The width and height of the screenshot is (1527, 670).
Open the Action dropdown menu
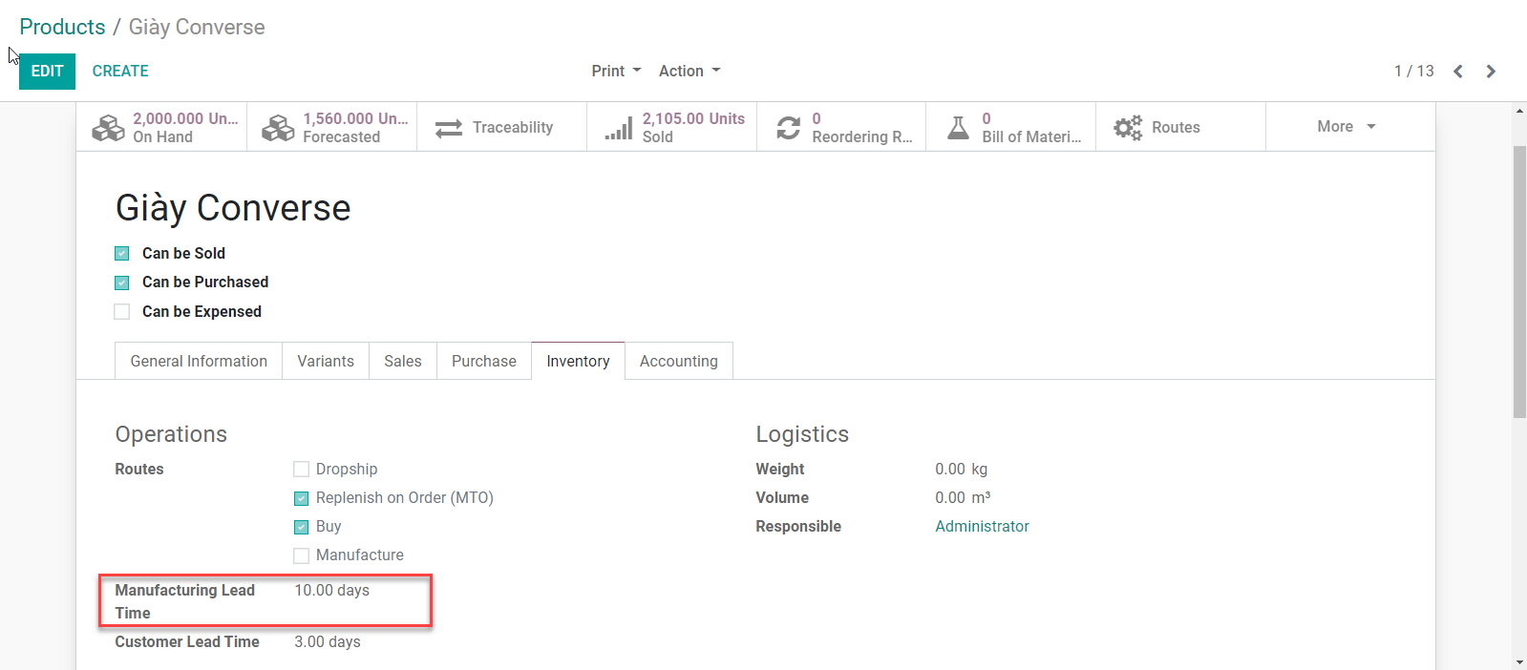pos(689,72)
